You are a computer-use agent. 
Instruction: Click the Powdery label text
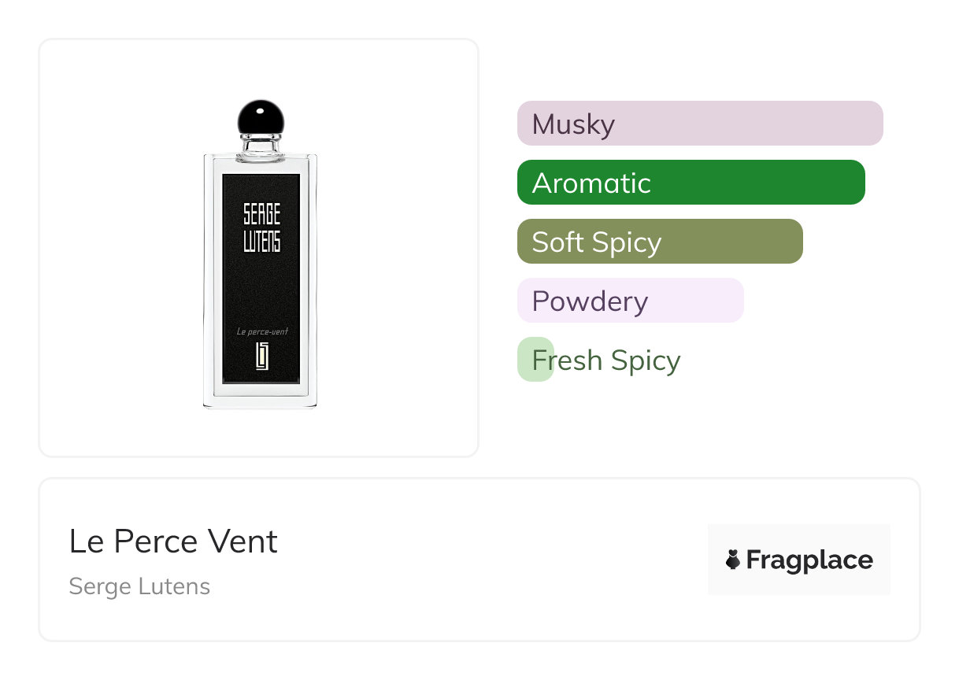[x=590, y=301]
